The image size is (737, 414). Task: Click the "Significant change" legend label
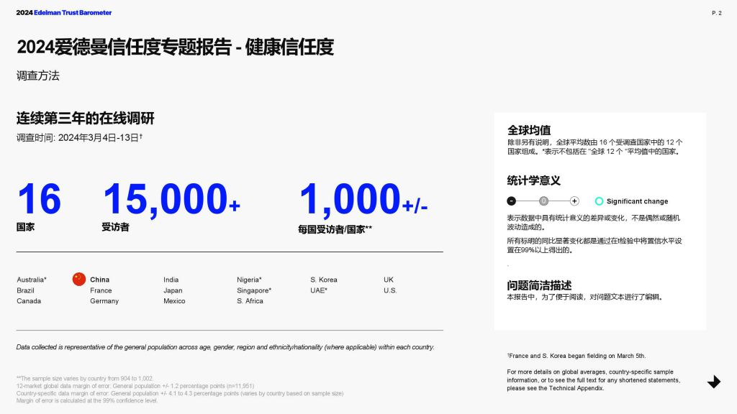click(638, 201)
